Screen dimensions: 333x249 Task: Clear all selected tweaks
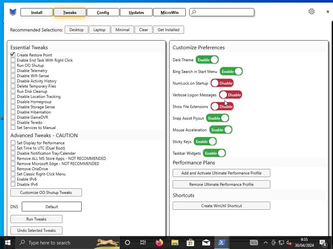point(143,30)
